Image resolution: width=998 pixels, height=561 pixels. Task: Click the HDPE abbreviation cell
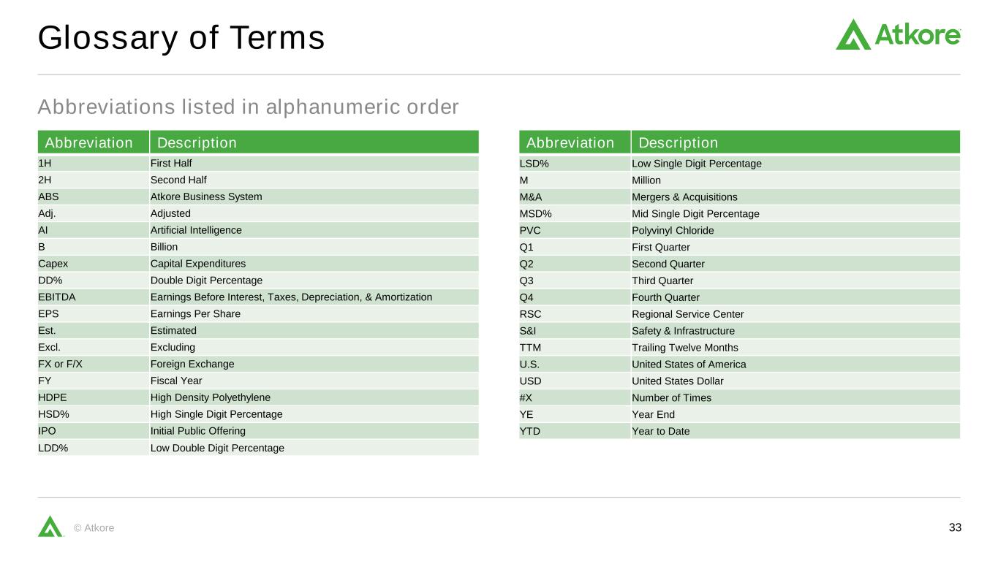coord(53,397)
